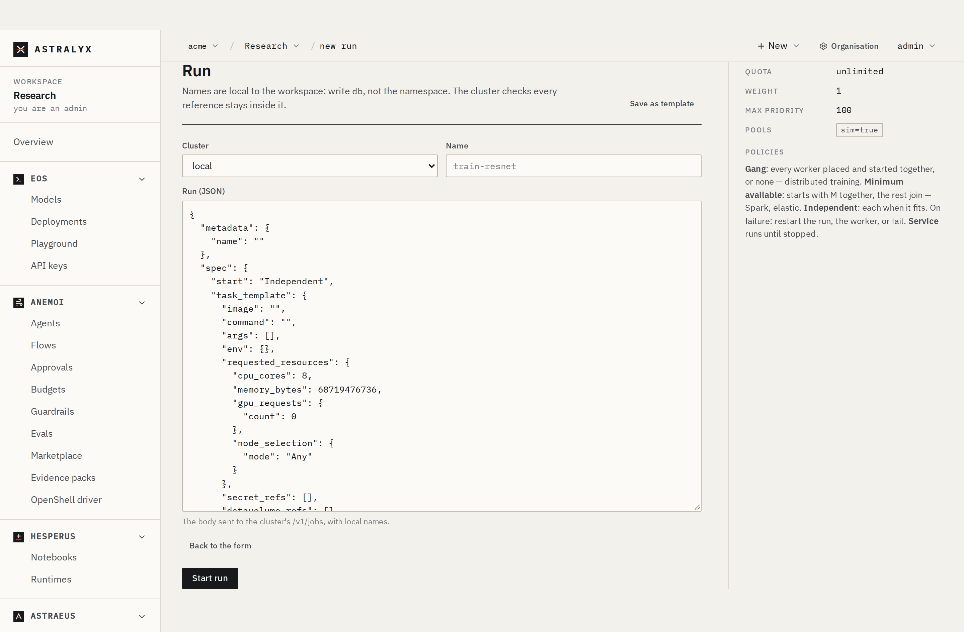Viewport: 964px width, 632px height.
Task: Click the ASTRAEUS section icon
Action: pos(19,616)
